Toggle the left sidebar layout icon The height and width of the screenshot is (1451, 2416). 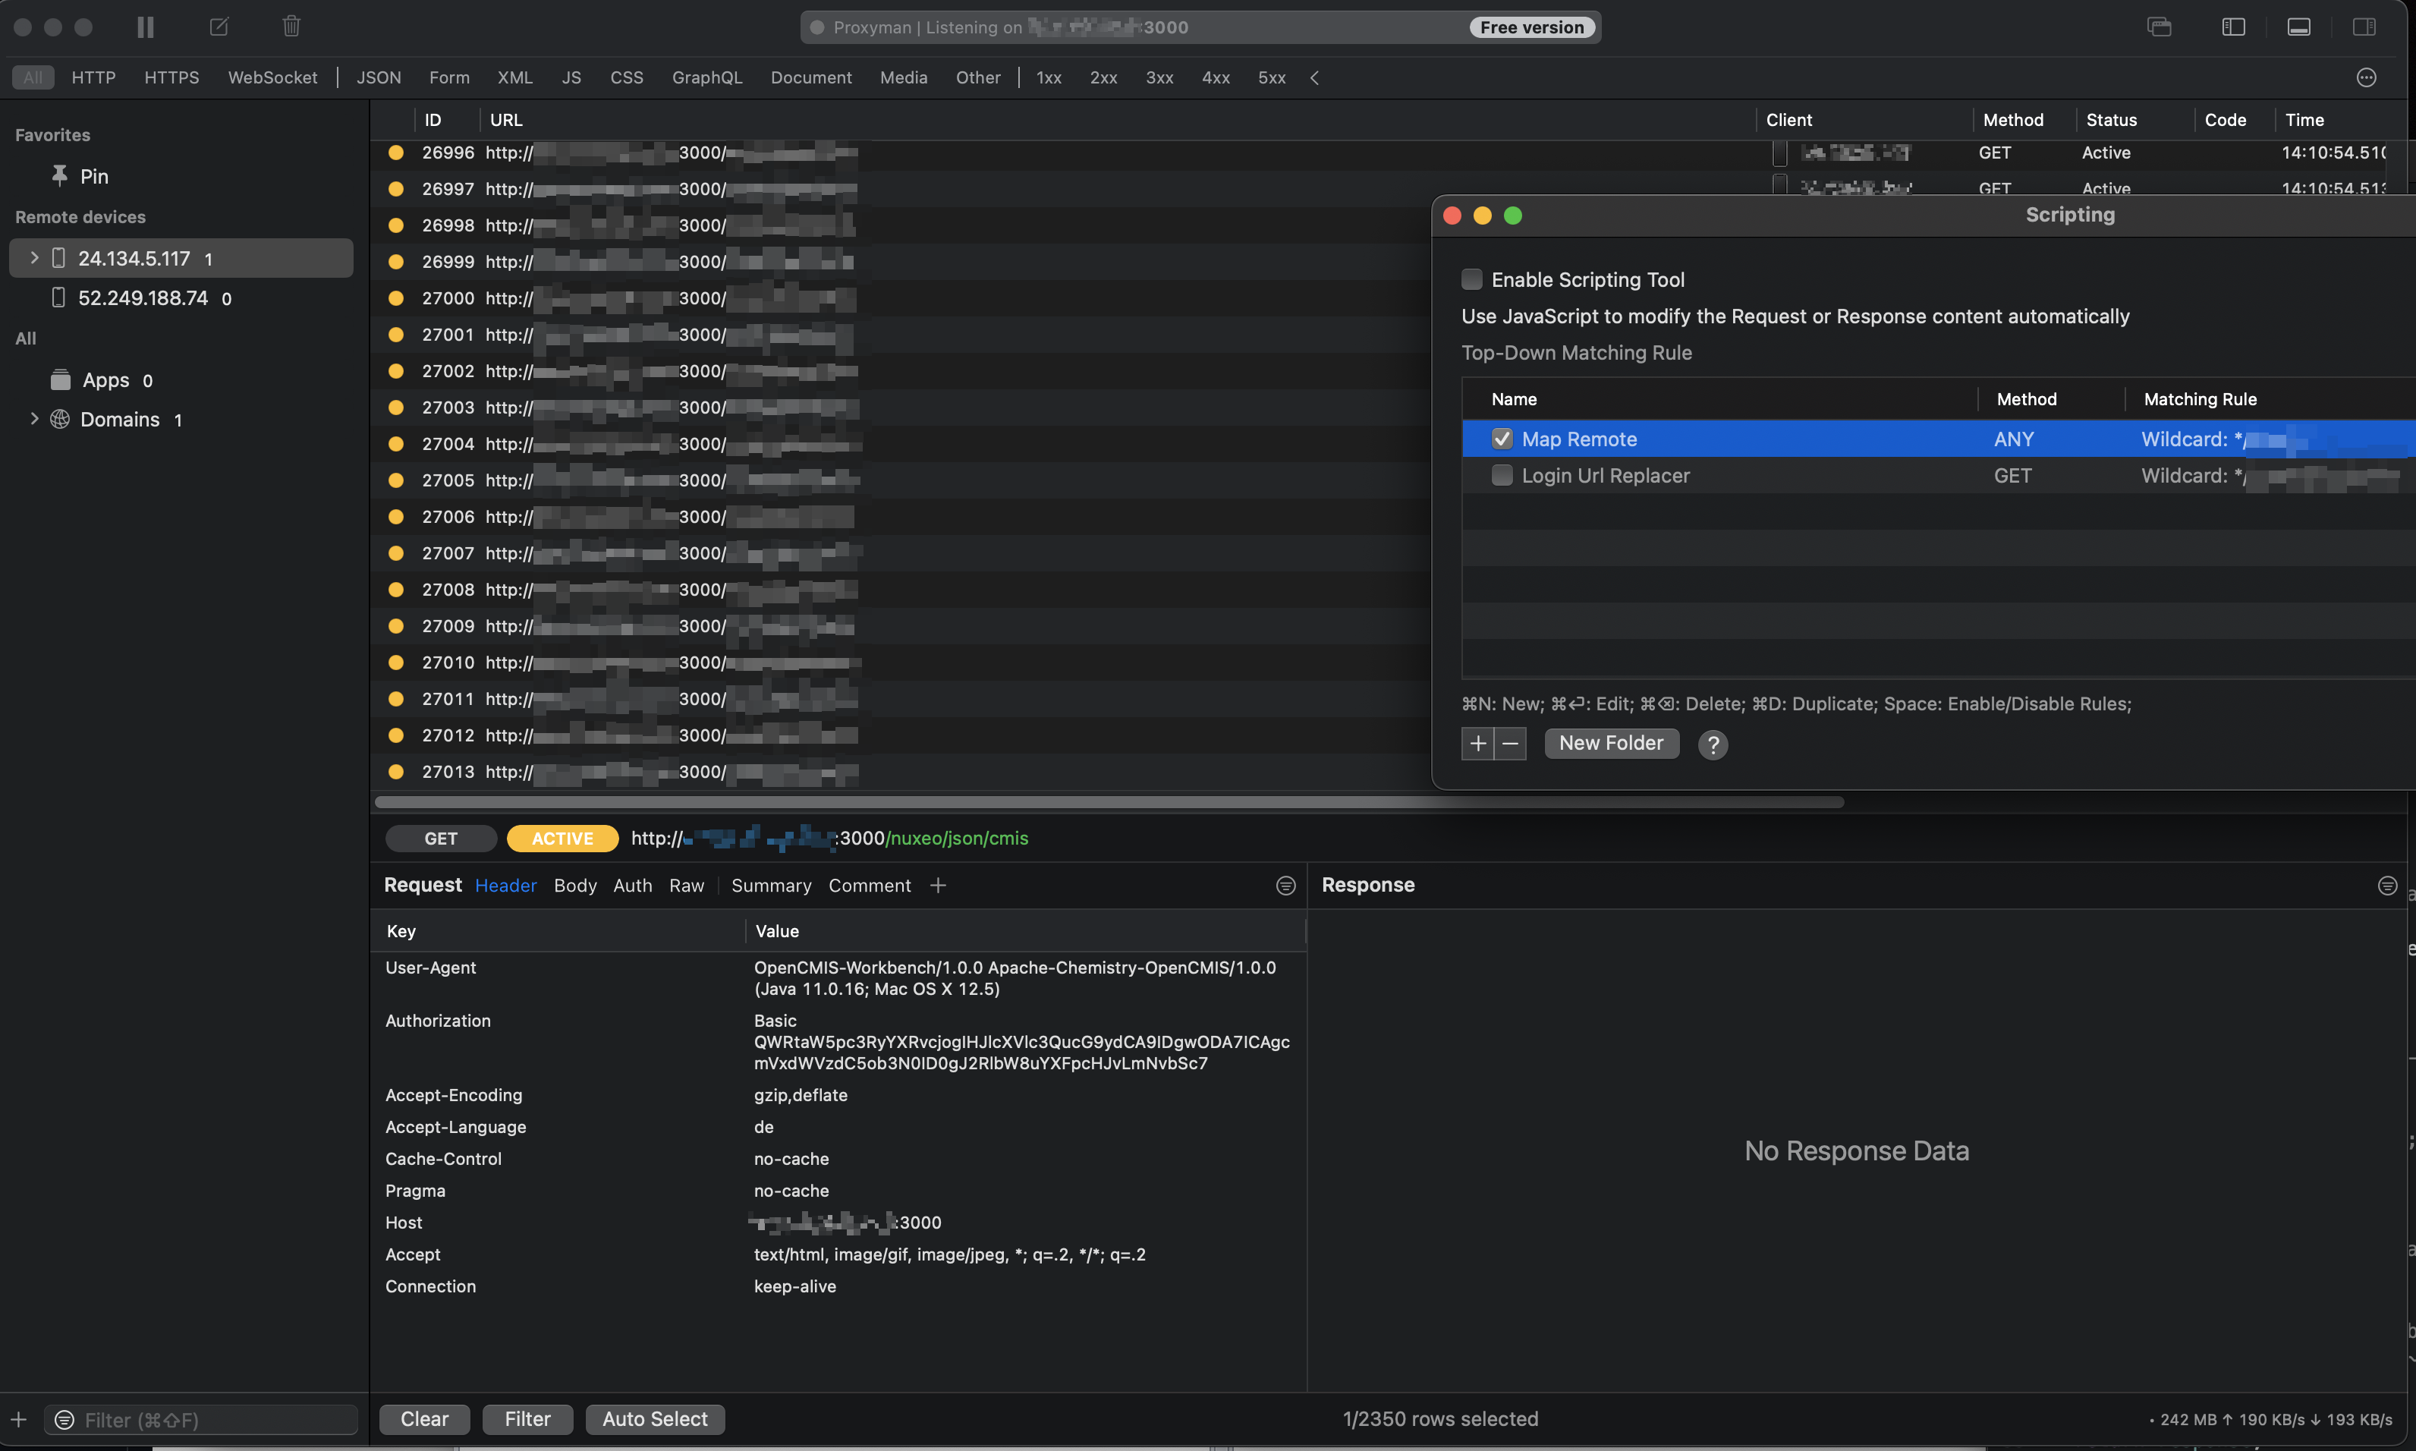(x=2233, y=27)
